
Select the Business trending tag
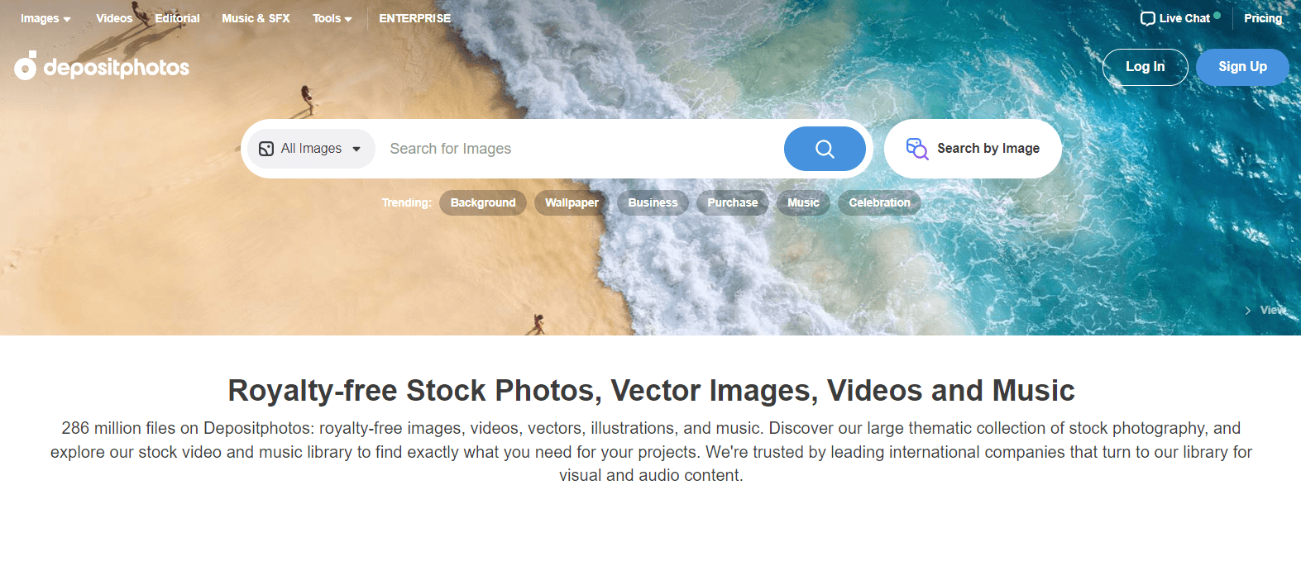pyautogui.click(x=653, y=202)
